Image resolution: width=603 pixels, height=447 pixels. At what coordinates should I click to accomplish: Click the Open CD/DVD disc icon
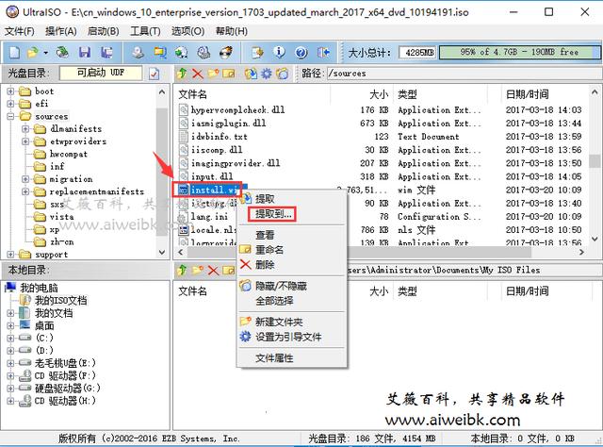[x=62, y=53]
